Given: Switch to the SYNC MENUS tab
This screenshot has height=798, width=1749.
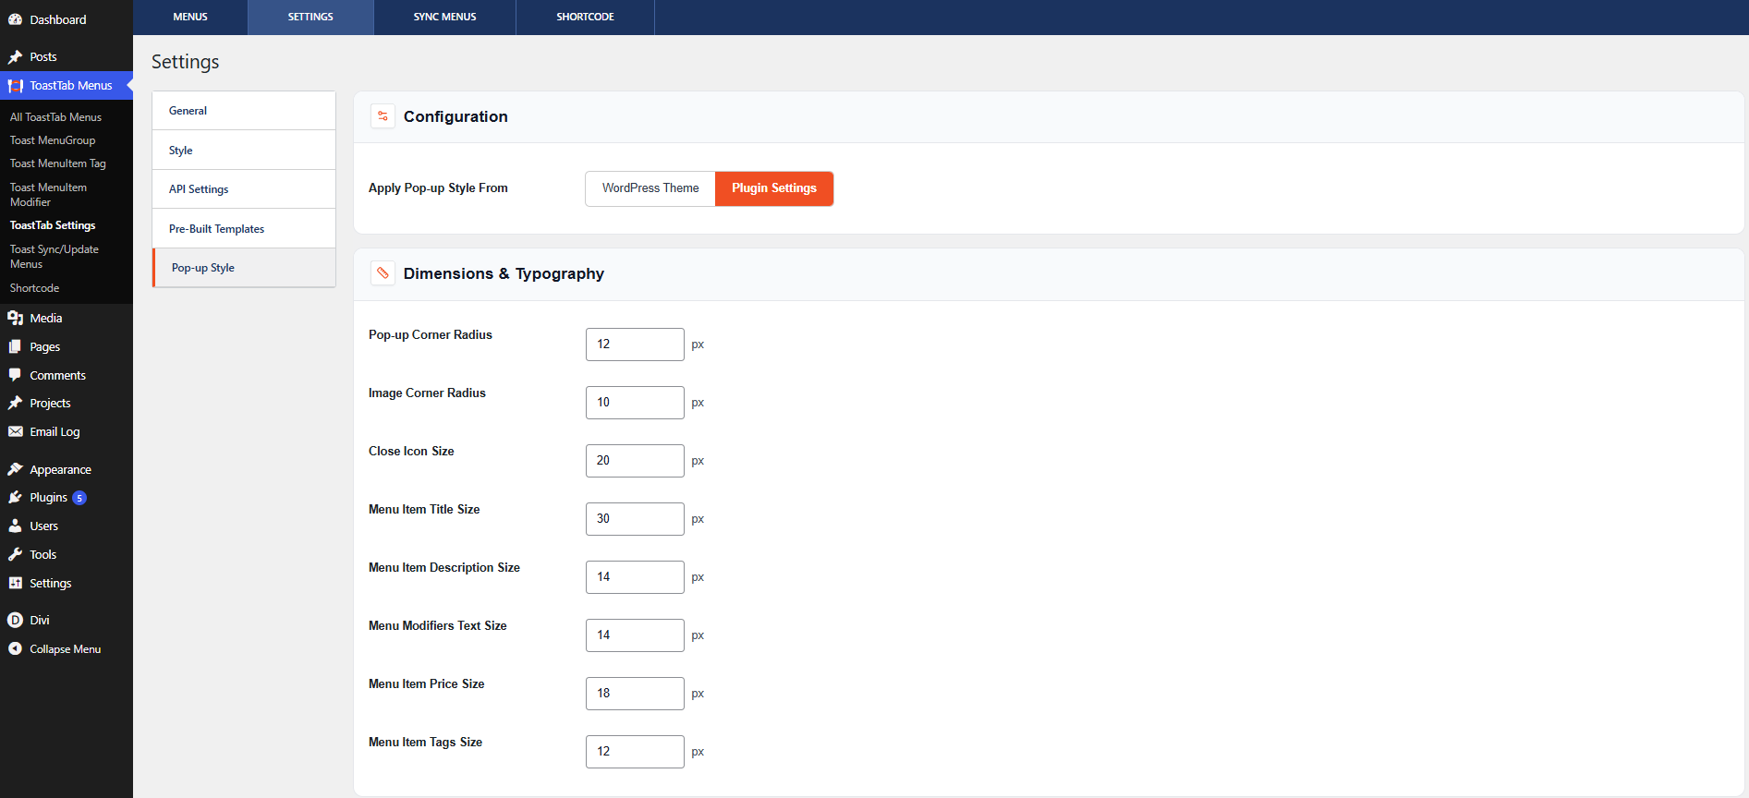Looking at the screenshot, I should 445,18.
